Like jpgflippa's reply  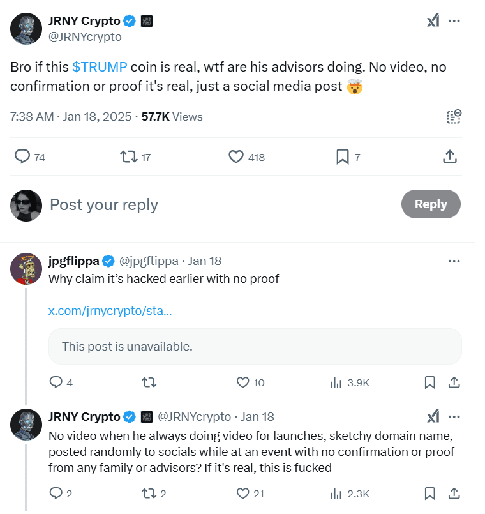point(243,382)
